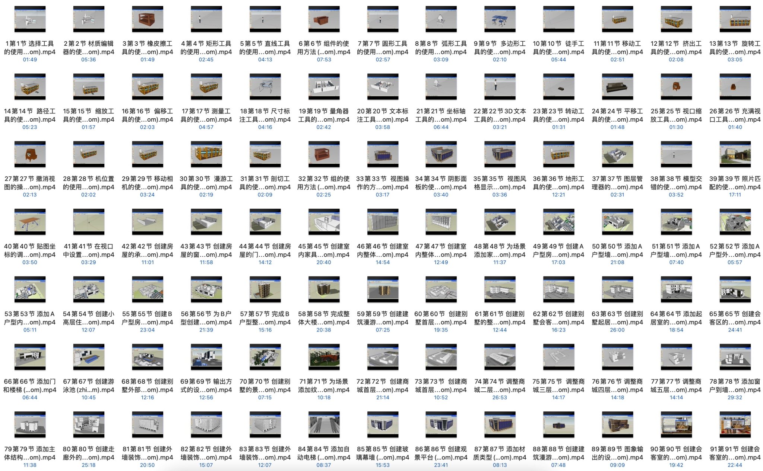
Task: Select video 84 第84节 添加自动电梯 thumbnail
Action: click(324, 425)
